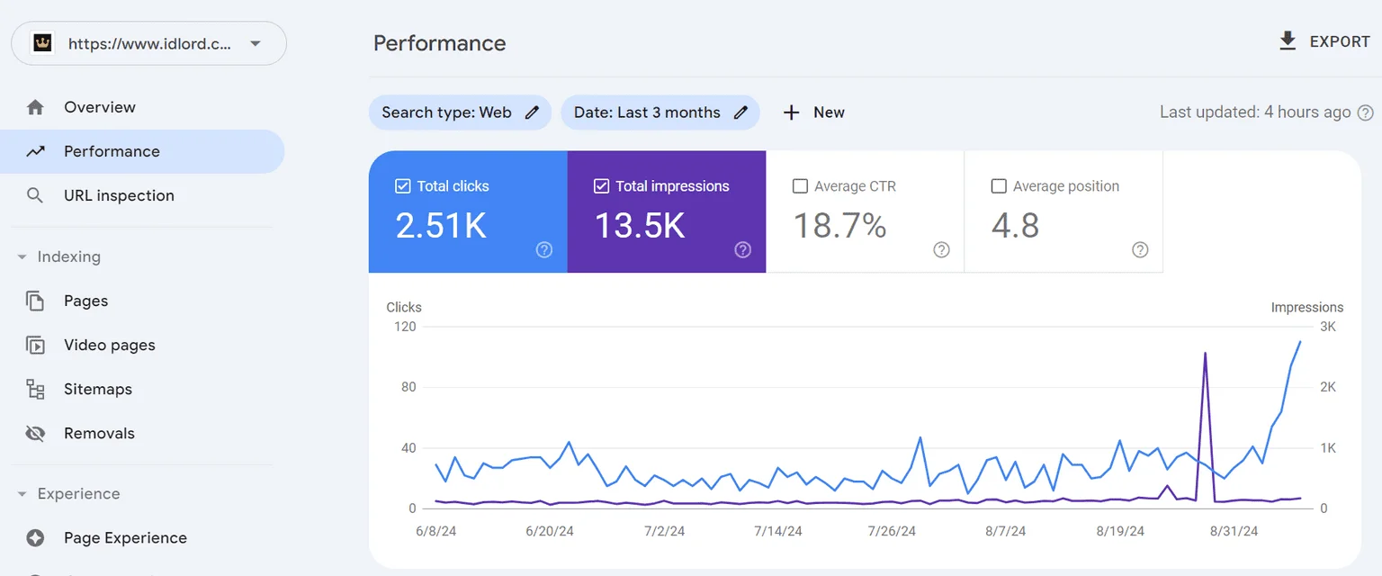Open help icon in Total clicks card
Image resolution: width=1382 pixels, height=576 pixels.
pos(544,250)
